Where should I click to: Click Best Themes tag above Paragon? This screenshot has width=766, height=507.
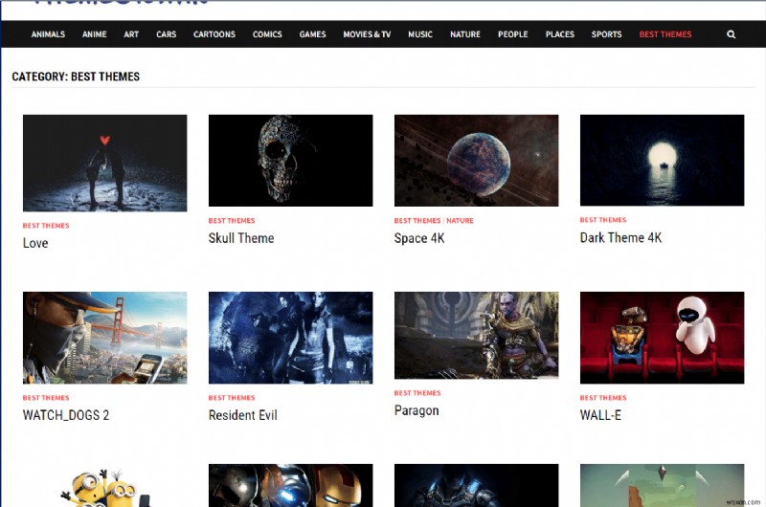417,393
